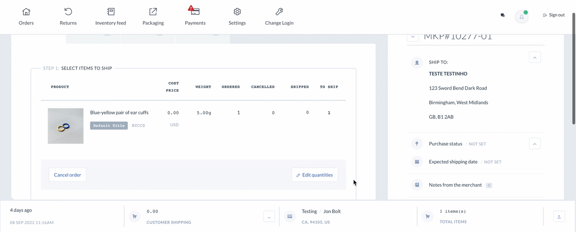Click the Settings menu label
Viewport: 576px width, 232px height.
[237, 23]
